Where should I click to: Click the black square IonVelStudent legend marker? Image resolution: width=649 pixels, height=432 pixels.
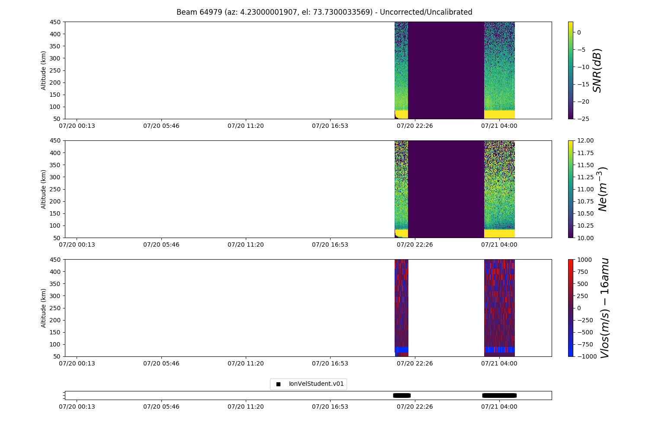[x=278, y=384]
